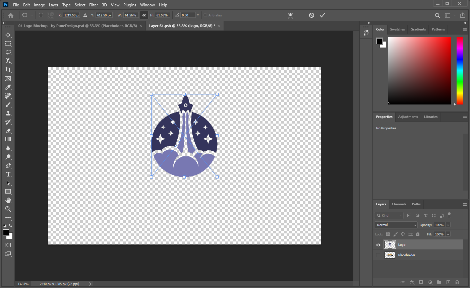The image size is (470, 288).
Task: Show the Placeholder layer
Action: (x=378, y=255)
